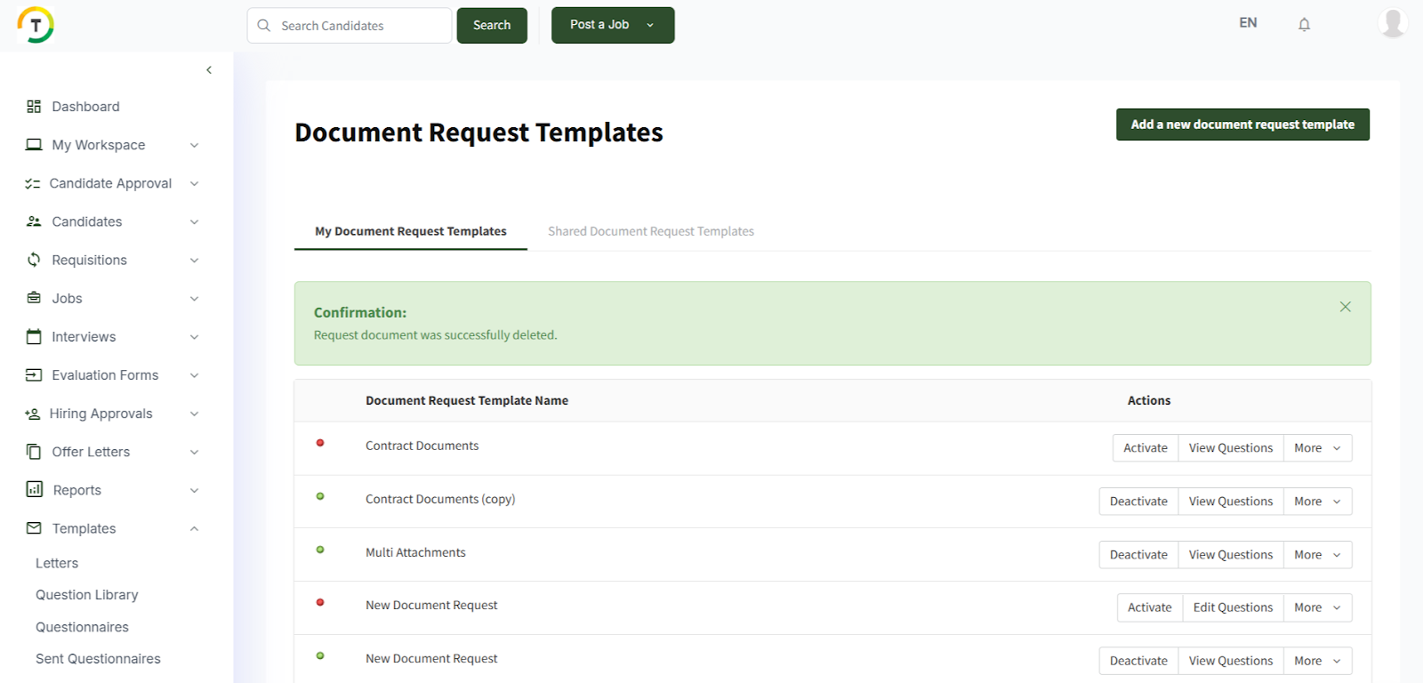The width and height of the screenshot is (1423, 683).
Task: Open the user profile avatar
Action: (1392, 23)
